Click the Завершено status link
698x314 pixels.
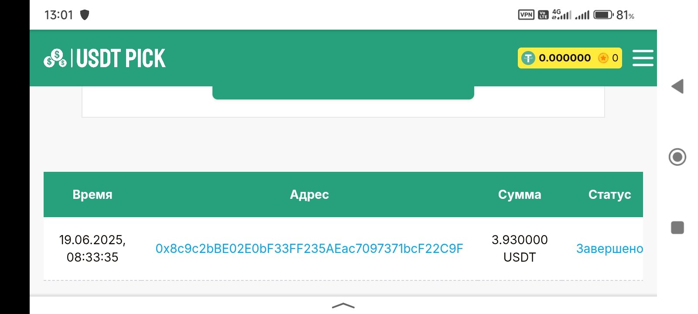coord(609,249)
